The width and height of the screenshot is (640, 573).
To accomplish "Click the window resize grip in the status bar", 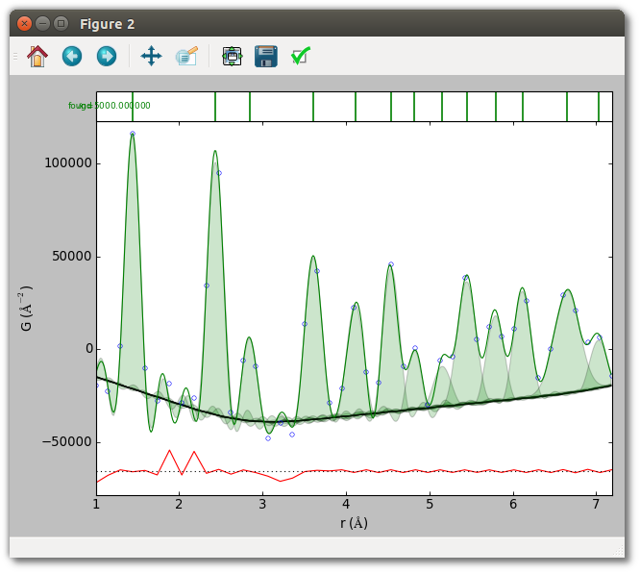I will [618, 551].
